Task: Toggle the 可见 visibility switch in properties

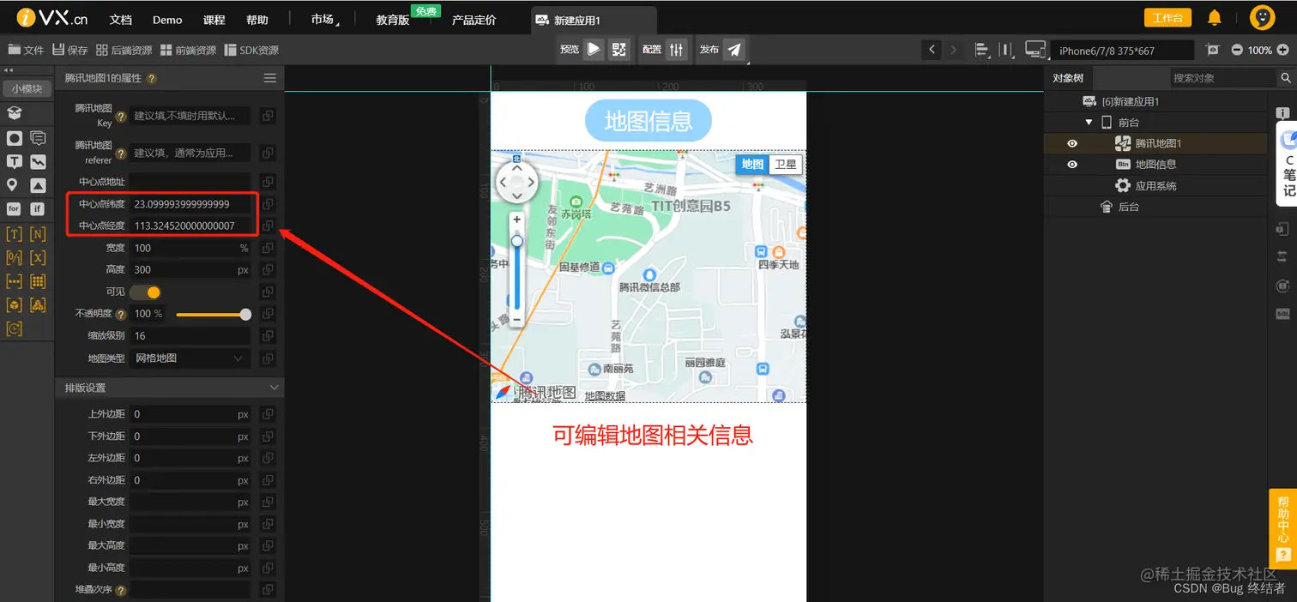Action: coord(145,292)
